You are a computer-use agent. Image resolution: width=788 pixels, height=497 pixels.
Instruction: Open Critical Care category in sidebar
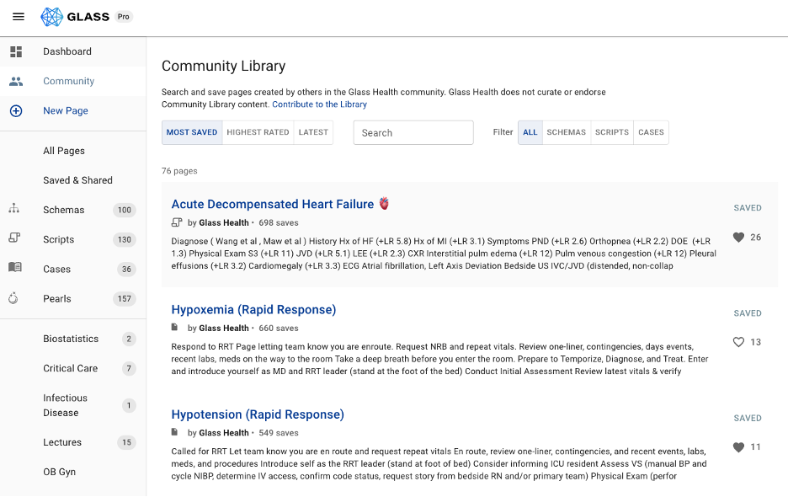(70, 368)
